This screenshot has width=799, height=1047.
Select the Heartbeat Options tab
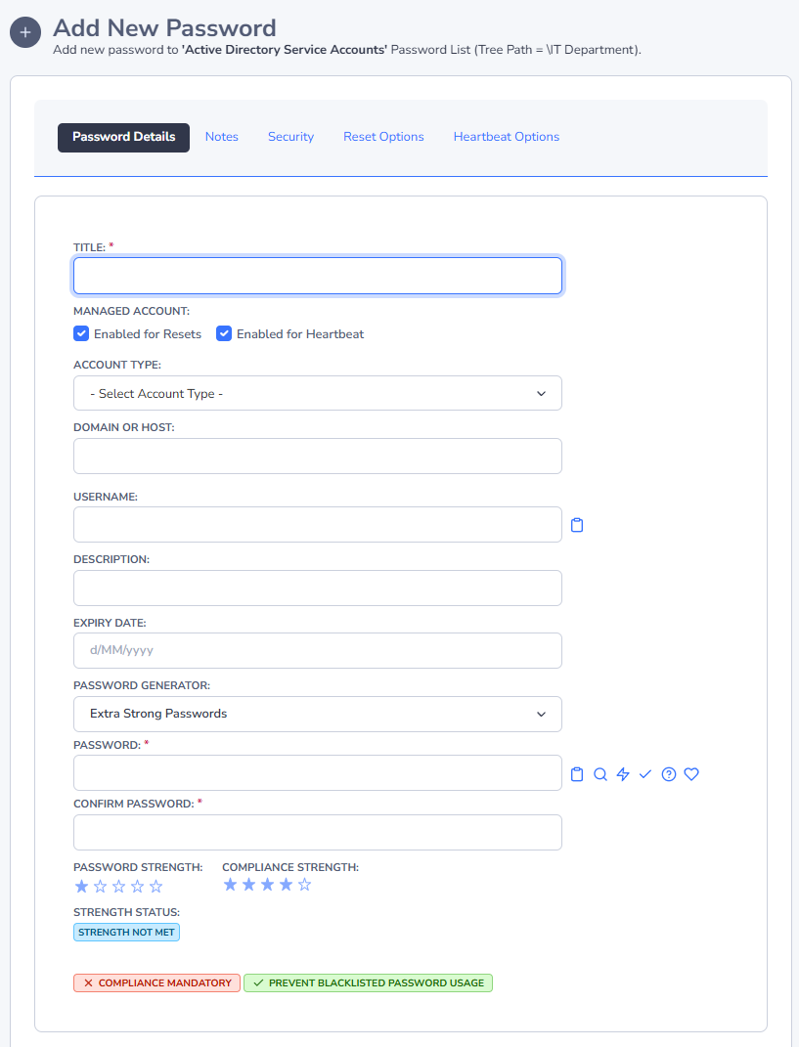(506, 137)
